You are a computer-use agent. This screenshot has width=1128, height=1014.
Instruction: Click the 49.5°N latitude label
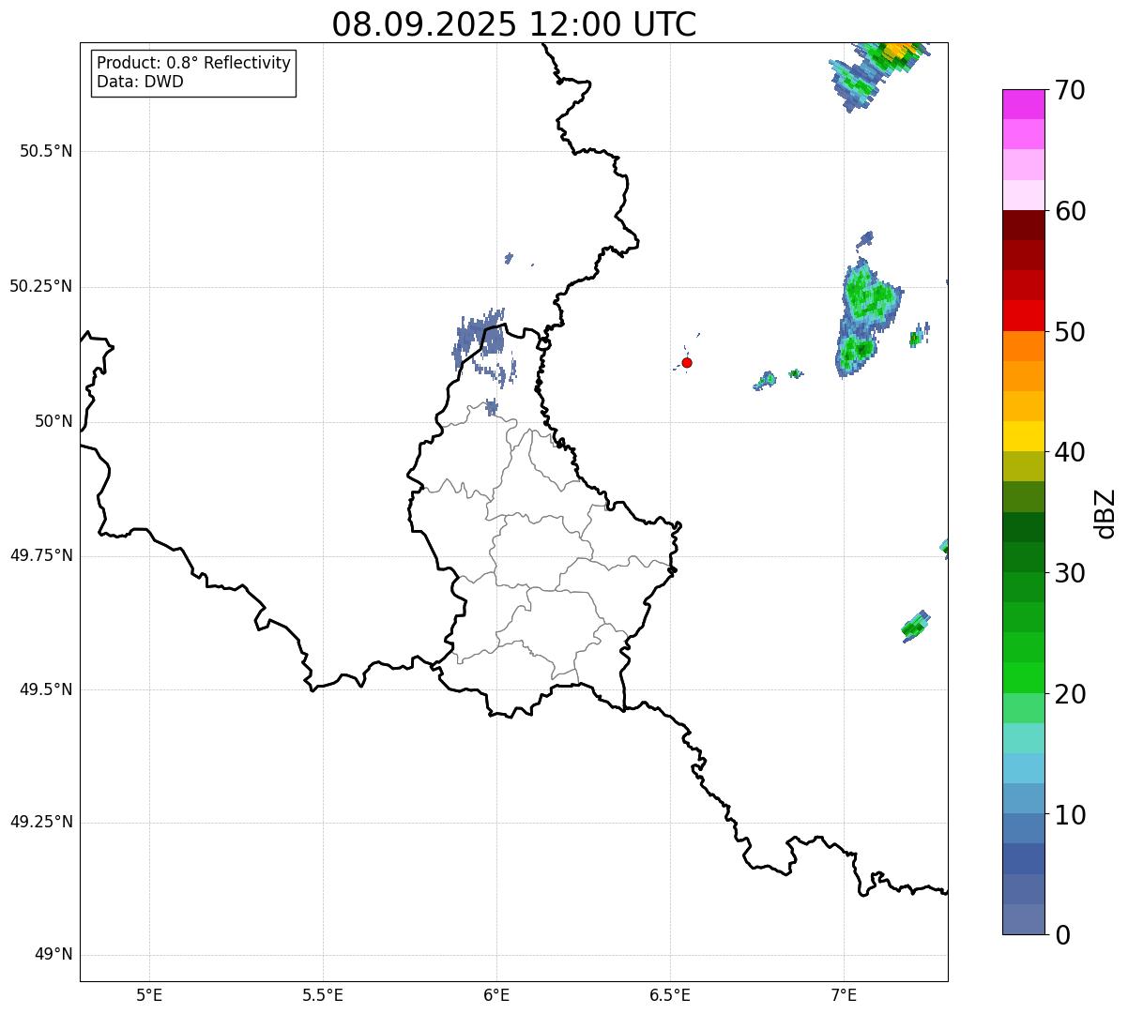coord(46,689)
